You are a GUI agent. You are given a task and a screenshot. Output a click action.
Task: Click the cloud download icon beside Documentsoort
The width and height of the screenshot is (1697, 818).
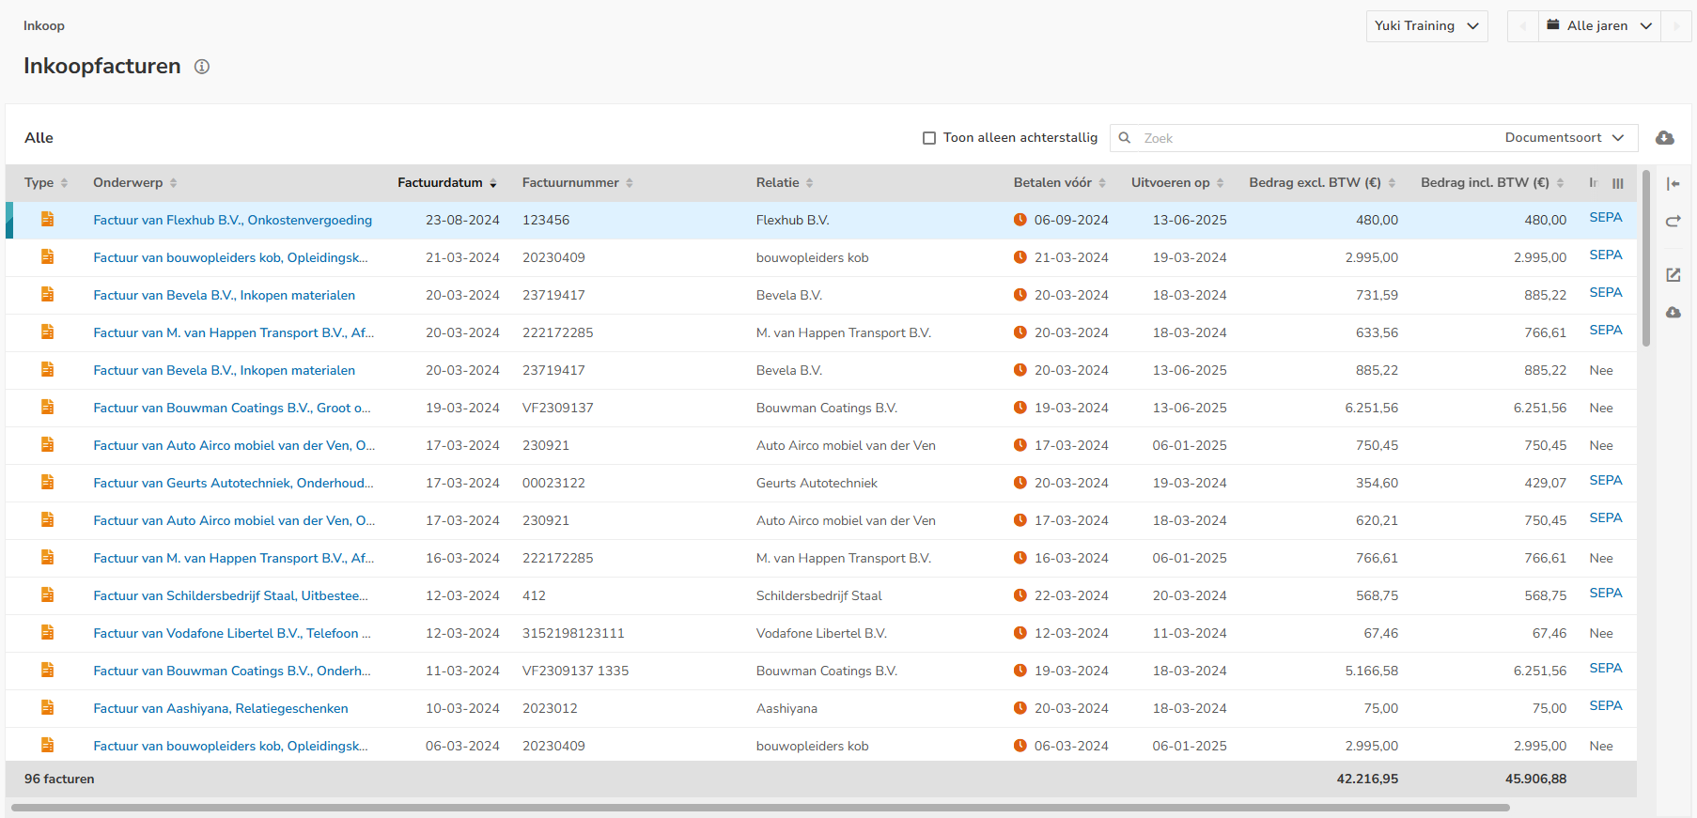coord(1665,138)
